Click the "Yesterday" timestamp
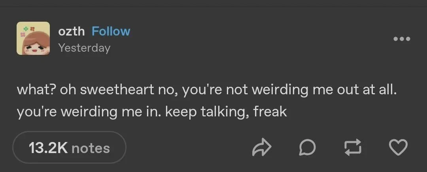Screen dimensions: 427x172 [84, 48]
